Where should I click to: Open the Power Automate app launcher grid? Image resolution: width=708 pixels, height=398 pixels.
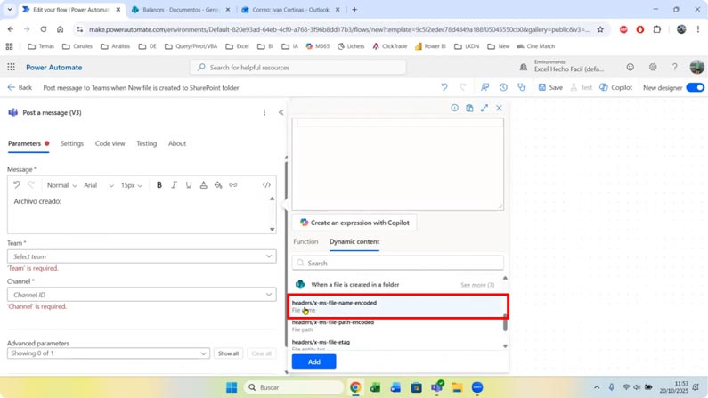click(11, 68)
